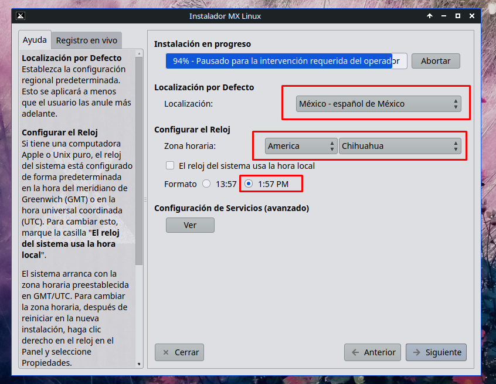496x384 pixels.
Task: Open the Registro en vivo tab
Action: (x=87, y=40)
